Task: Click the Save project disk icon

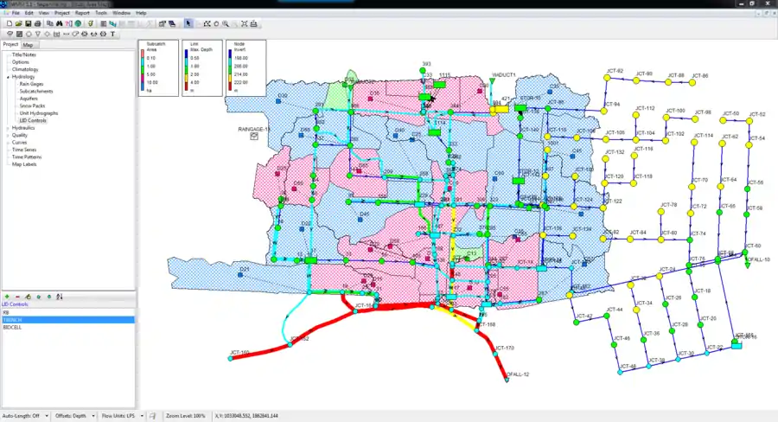Action: [29, 23]
